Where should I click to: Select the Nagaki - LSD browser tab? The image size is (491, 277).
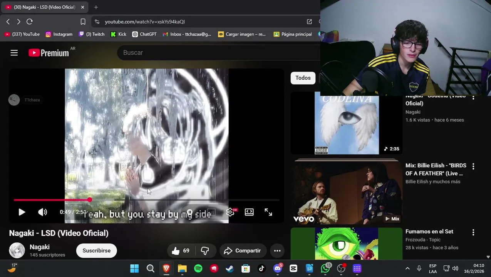(45, 7)
